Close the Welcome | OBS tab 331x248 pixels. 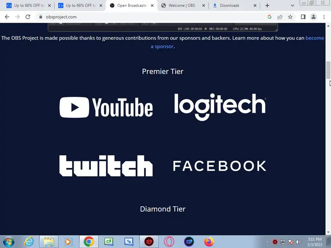(204, 5)
